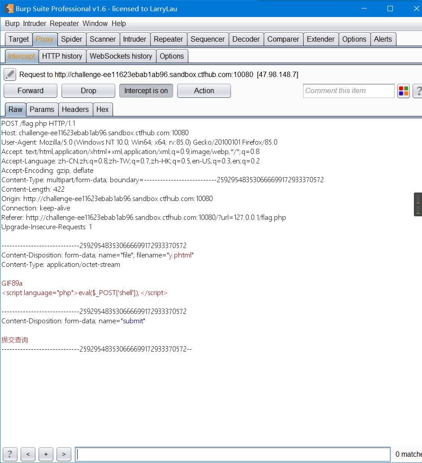Switch to the Params view tab

tap(42, 109)
